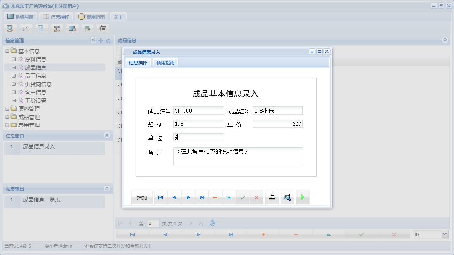Select the employee management toolbar icon

click(x=57, y=28)
